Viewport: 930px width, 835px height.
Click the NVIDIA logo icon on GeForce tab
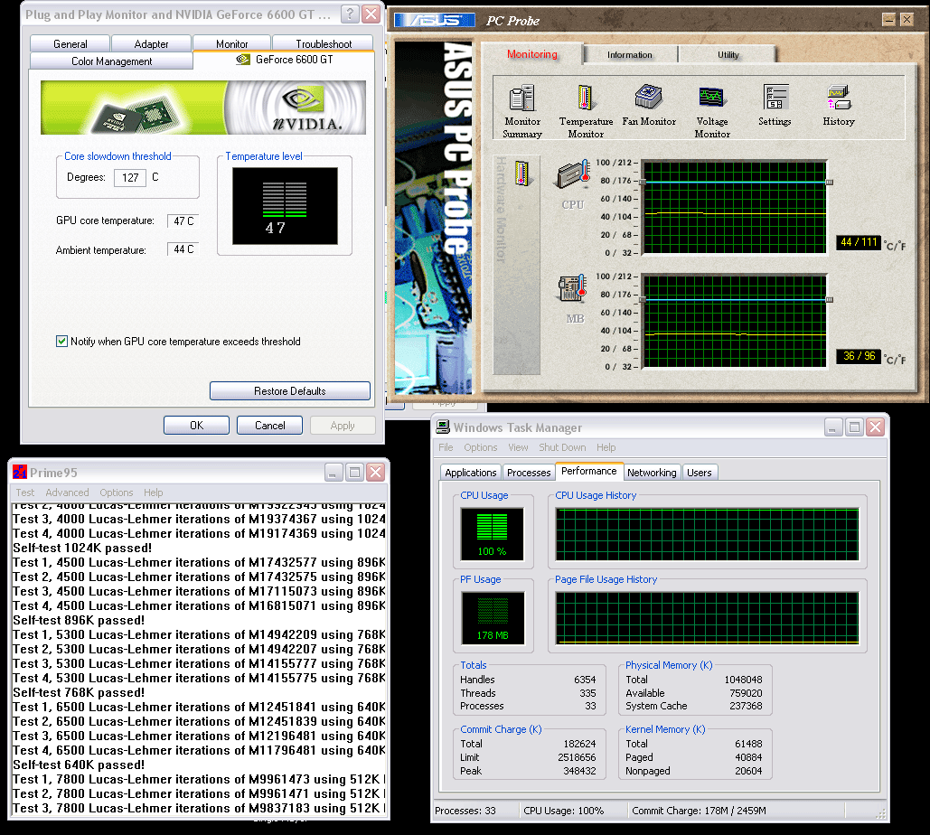pos(243,60)
